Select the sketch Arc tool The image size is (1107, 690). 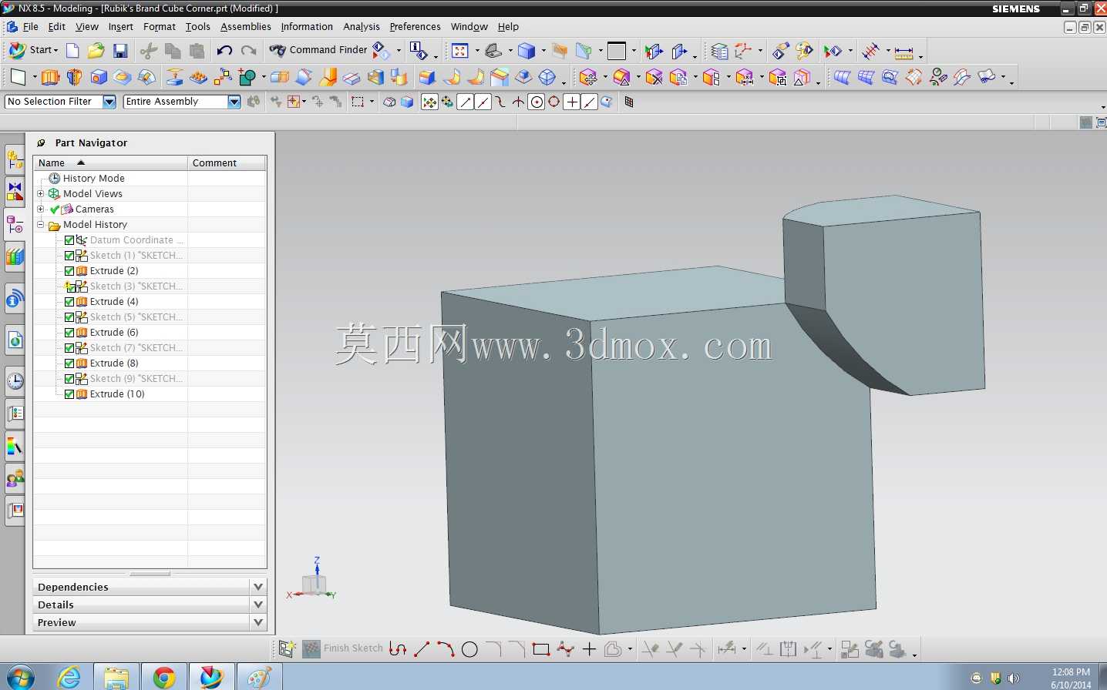tap(446, 649)
